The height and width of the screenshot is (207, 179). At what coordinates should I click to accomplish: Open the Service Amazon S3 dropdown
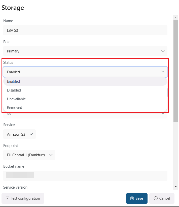click(x=20, y=134)
